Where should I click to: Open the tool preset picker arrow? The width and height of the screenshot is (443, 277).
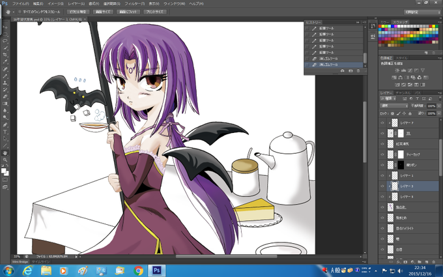coord(13,12)
